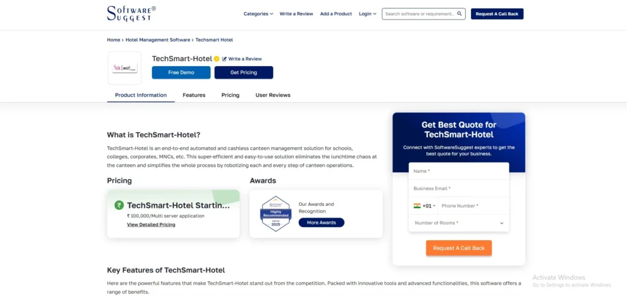Expand the Categories dropdown
The image size is (627, 297).
click(258, 13)
